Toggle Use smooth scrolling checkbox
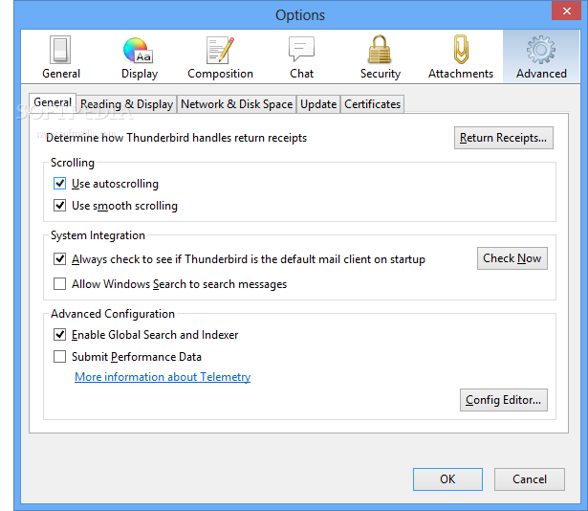The width and height of the screenshot is (588, 511). coord(59,206)
